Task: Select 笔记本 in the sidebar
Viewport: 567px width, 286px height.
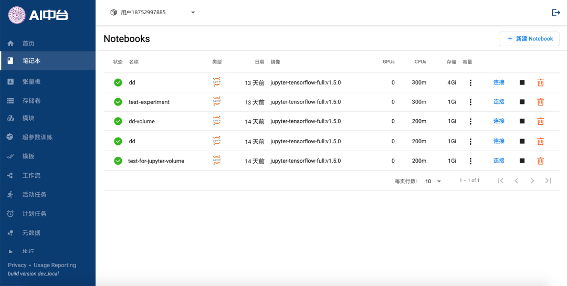Action: point(48,61)
